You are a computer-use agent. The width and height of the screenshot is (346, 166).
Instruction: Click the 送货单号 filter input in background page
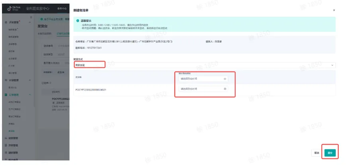coord(63,46)
